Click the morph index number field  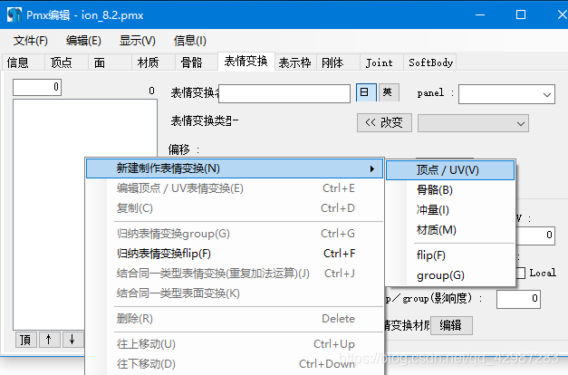pos(37,87)
